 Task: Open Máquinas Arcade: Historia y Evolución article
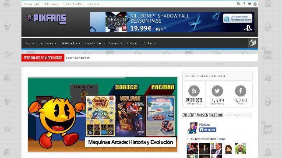click(x=130, y=142)
